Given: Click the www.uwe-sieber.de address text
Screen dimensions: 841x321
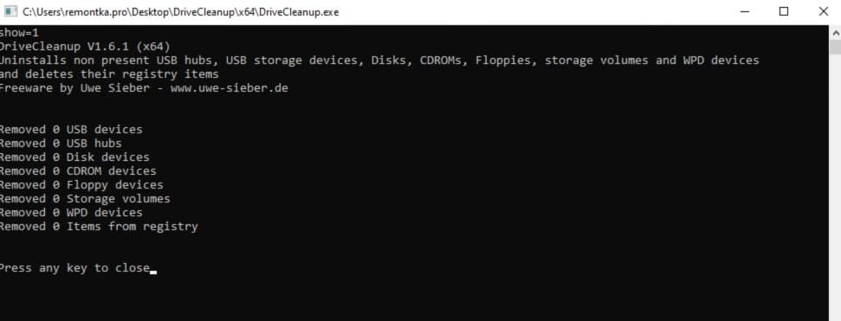Looking at the screenshot, I should click(229, 88).
